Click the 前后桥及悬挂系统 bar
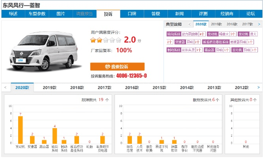The height and width of the screenshot is (158, 265). tap(77, 140)
